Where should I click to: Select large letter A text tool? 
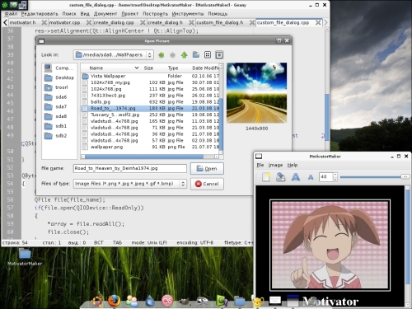[x=296, y=177]
